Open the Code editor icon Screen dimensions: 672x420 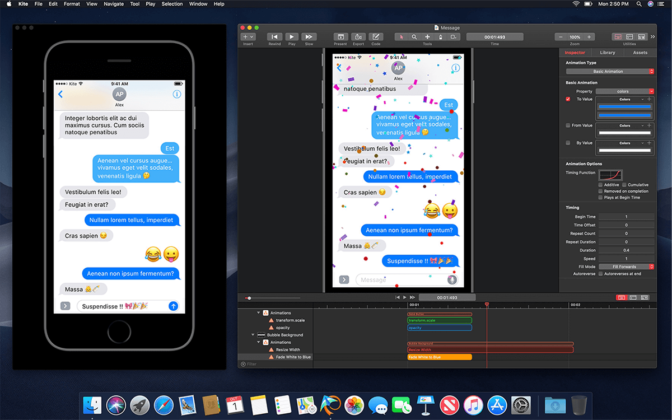point(376,37)
